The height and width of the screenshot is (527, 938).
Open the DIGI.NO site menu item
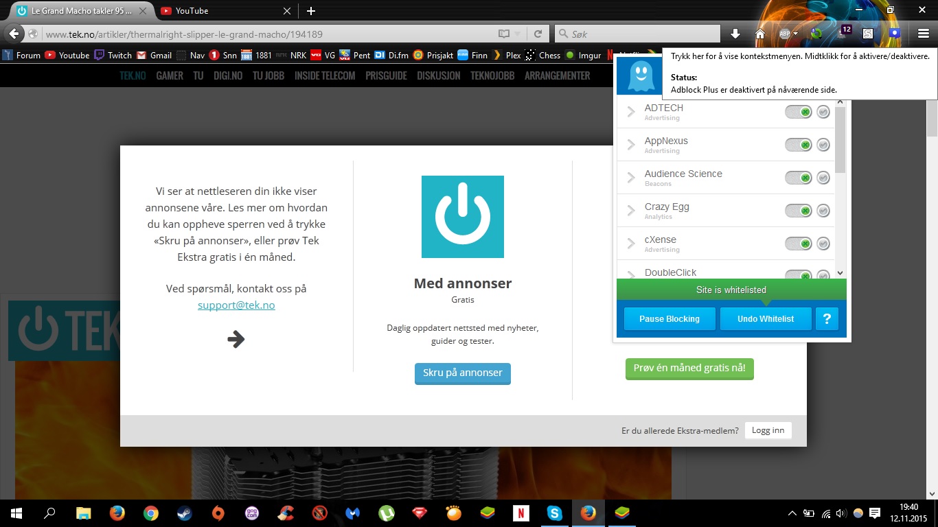228,75
